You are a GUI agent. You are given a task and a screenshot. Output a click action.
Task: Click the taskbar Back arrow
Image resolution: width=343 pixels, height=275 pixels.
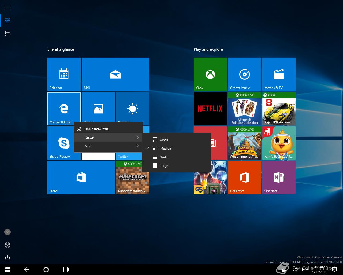[27, 270]
